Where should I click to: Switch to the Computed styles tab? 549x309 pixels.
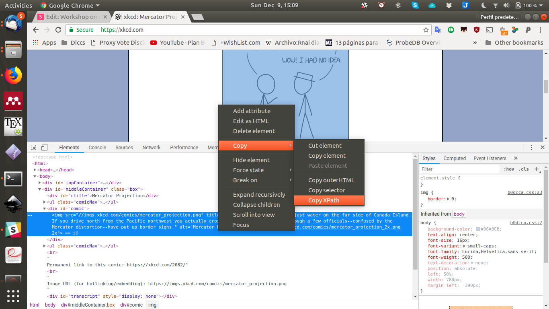coord(455,159)
